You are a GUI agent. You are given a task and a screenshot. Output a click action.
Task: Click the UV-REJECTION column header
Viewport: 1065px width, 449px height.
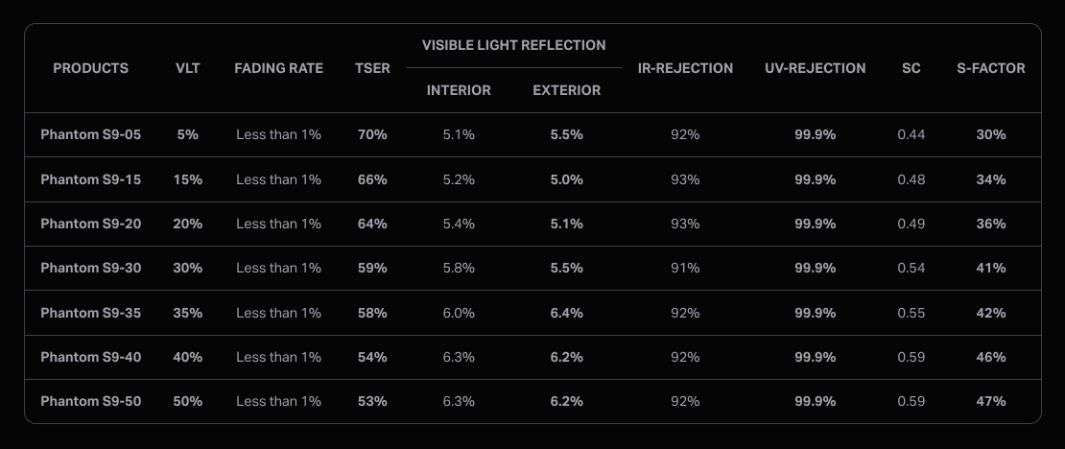[x=815, y=68]
